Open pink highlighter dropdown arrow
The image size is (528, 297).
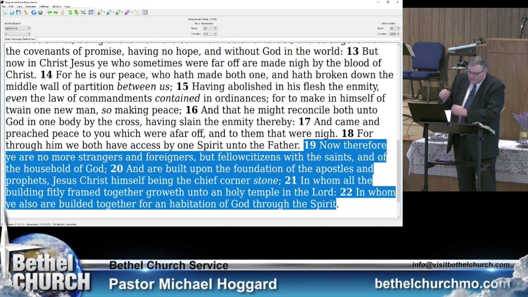tap(132, 12)
